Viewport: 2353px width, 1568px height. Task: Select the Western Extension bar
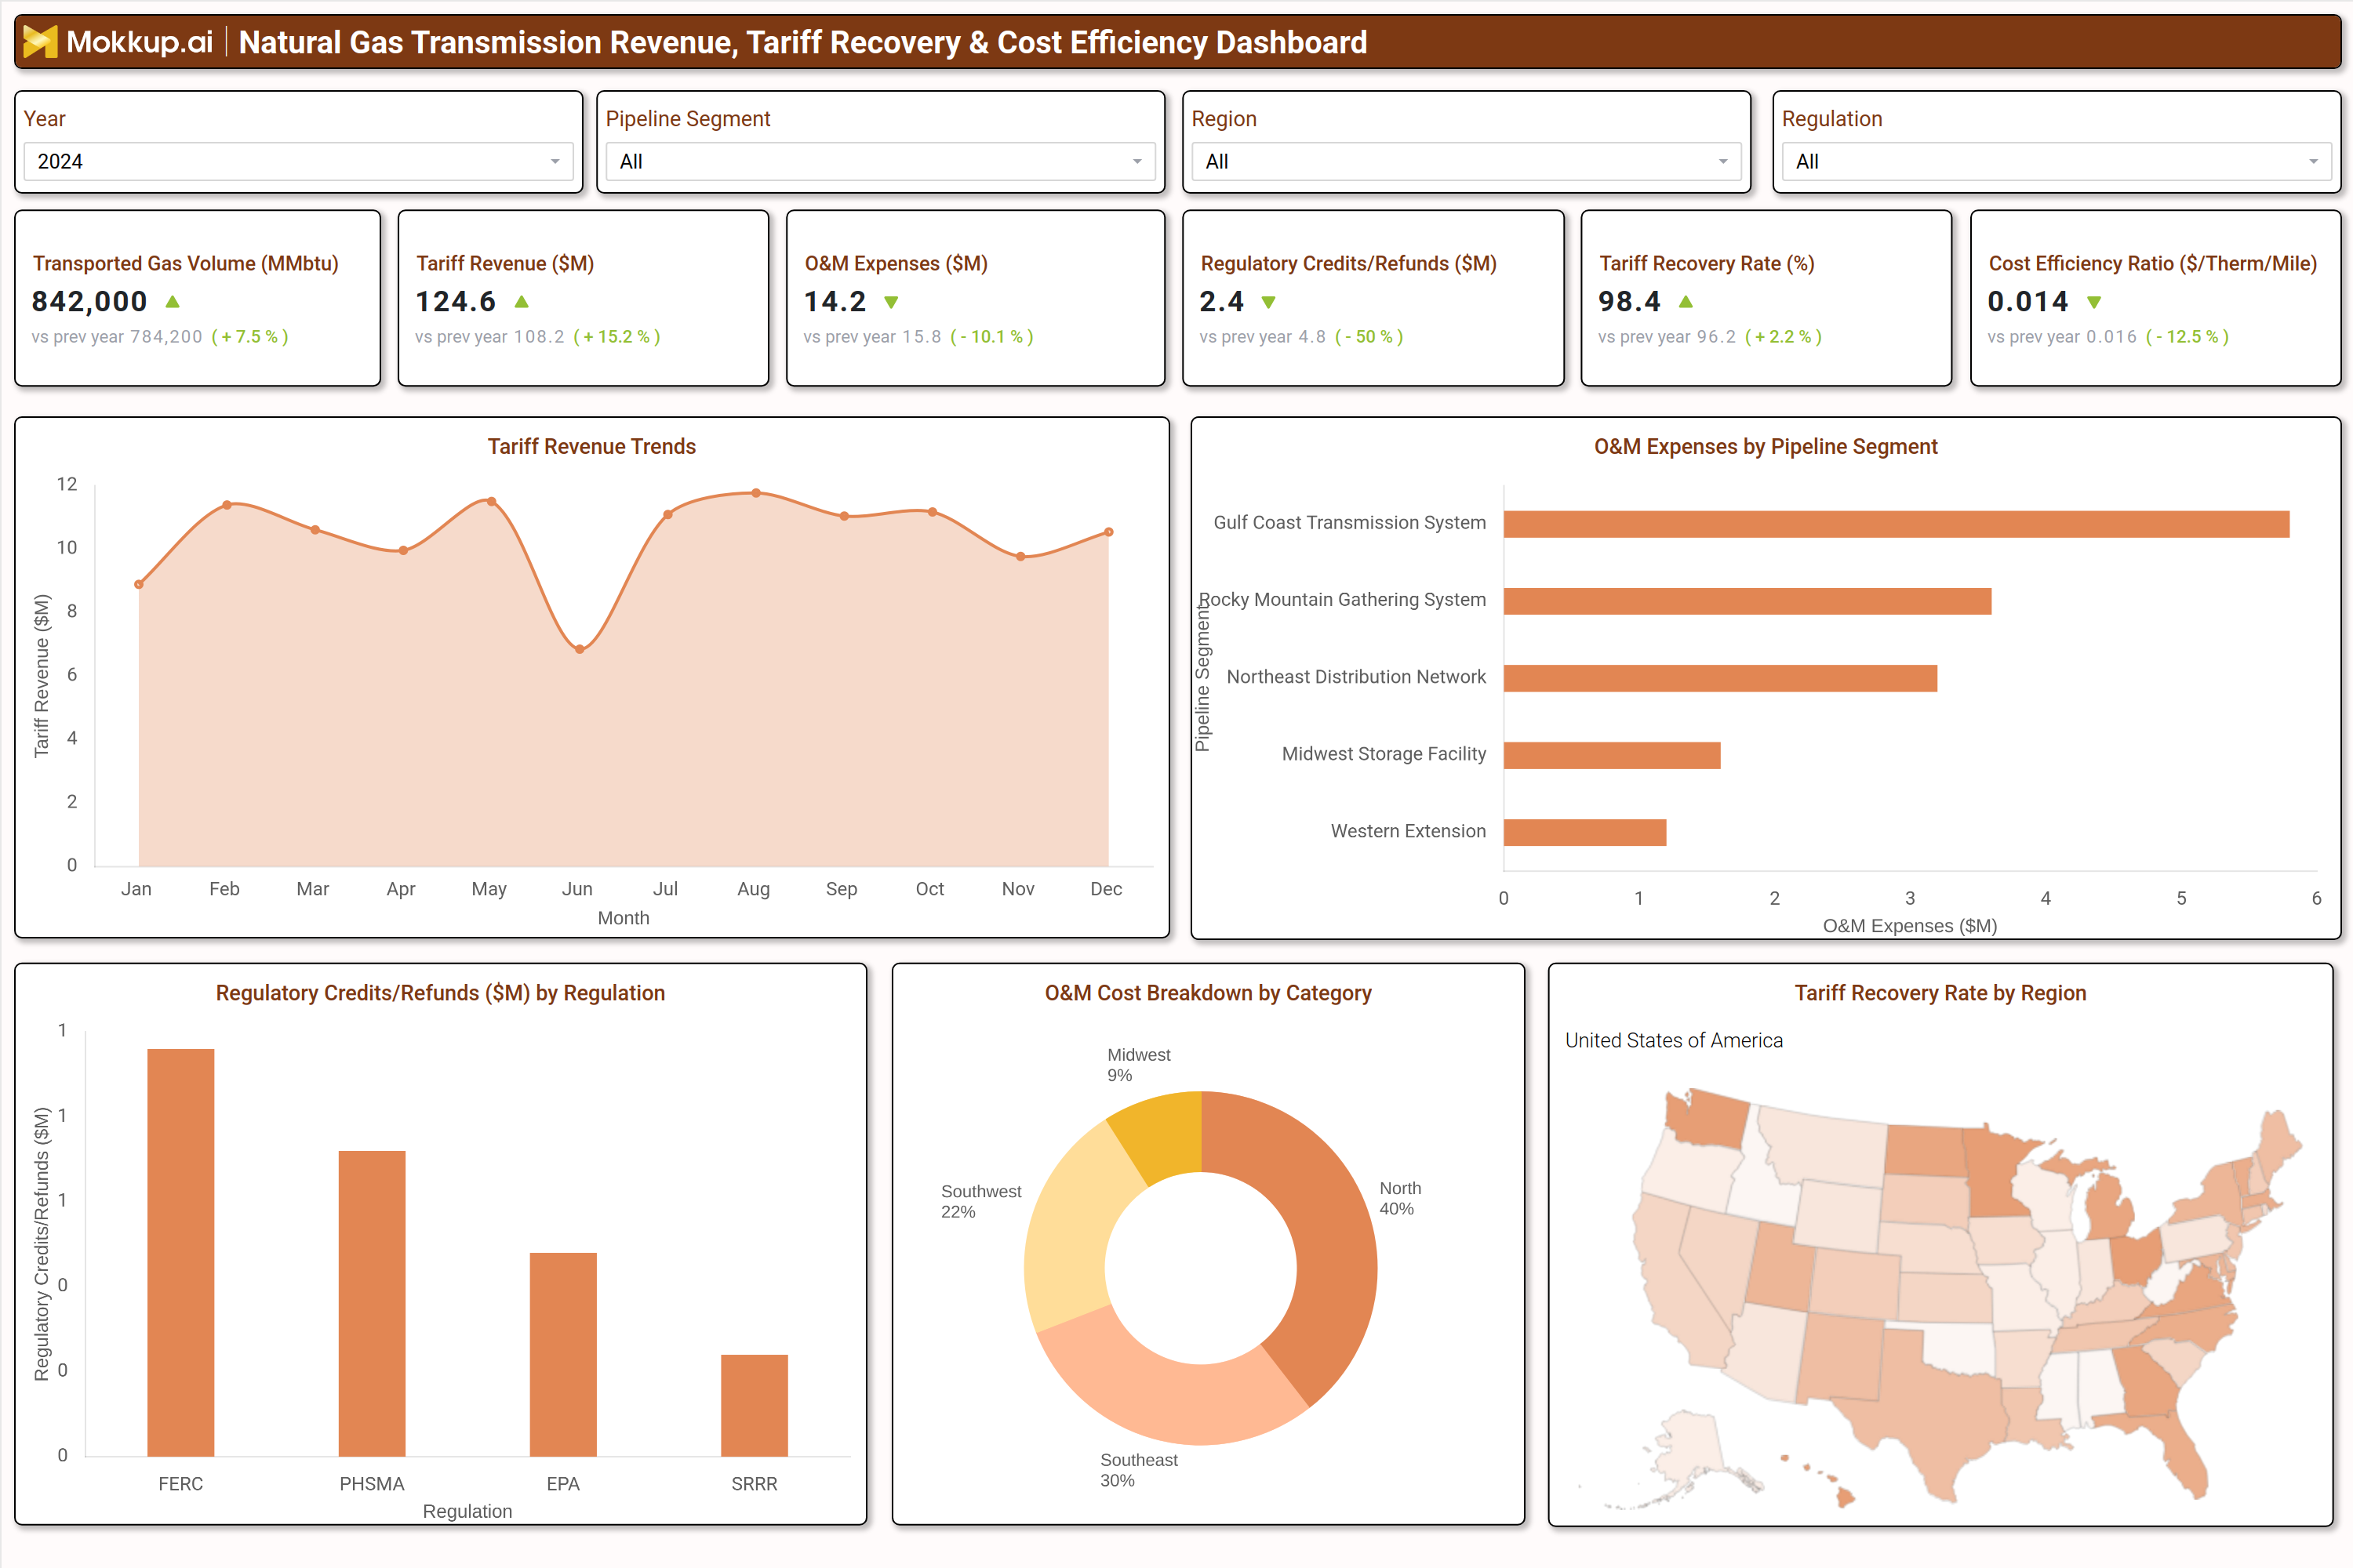[x=1584, y=832]
